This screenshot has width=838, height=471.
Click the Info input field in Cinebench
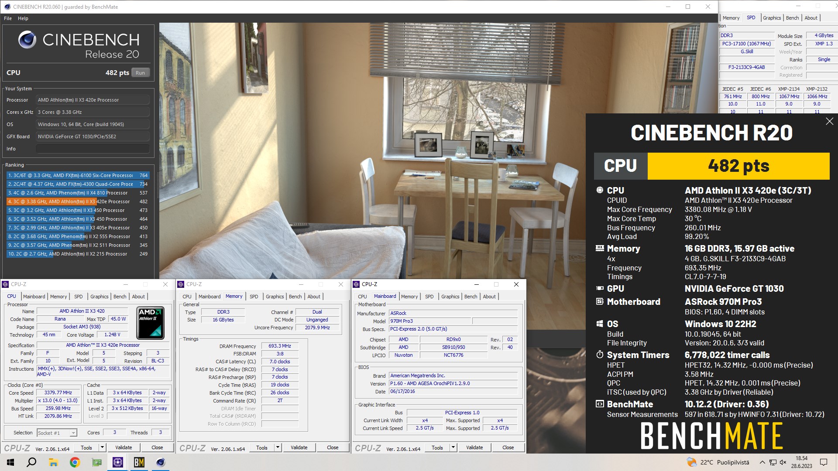(93, 149)
